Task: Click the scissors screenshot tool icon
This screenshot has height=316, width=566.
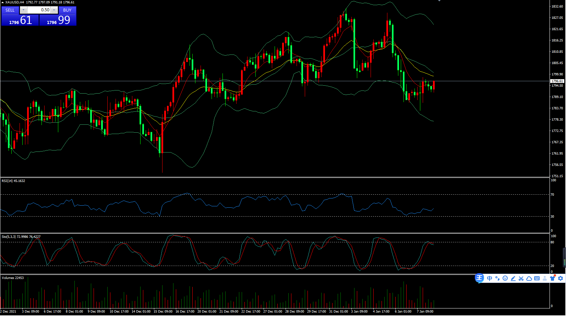Action: tap(521, 278)
